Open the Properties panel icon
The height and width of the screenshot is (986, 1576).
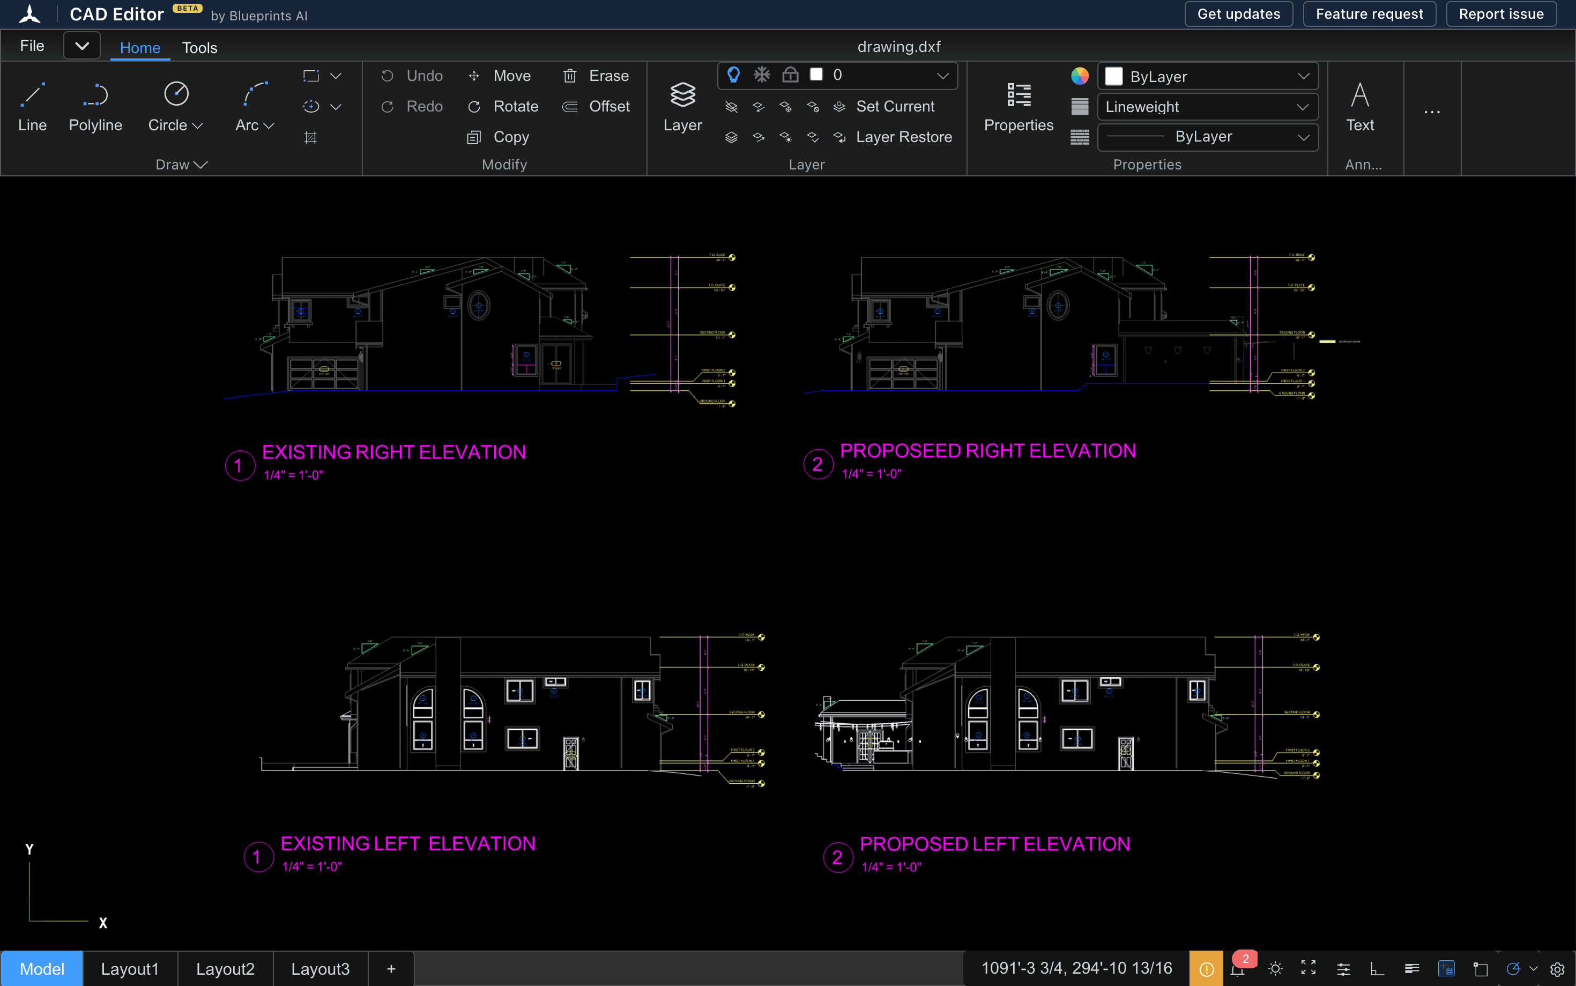[1018, 107]
